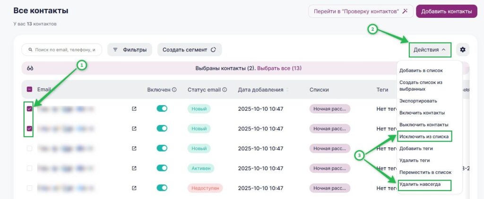This screenshot has height=199, width=484.
Task: Choose Добавить теги option
Action: 416,149
